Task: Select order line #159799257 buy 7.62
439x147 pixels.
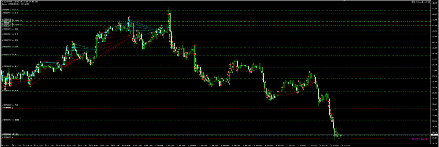Action: [x=10, y=105]
